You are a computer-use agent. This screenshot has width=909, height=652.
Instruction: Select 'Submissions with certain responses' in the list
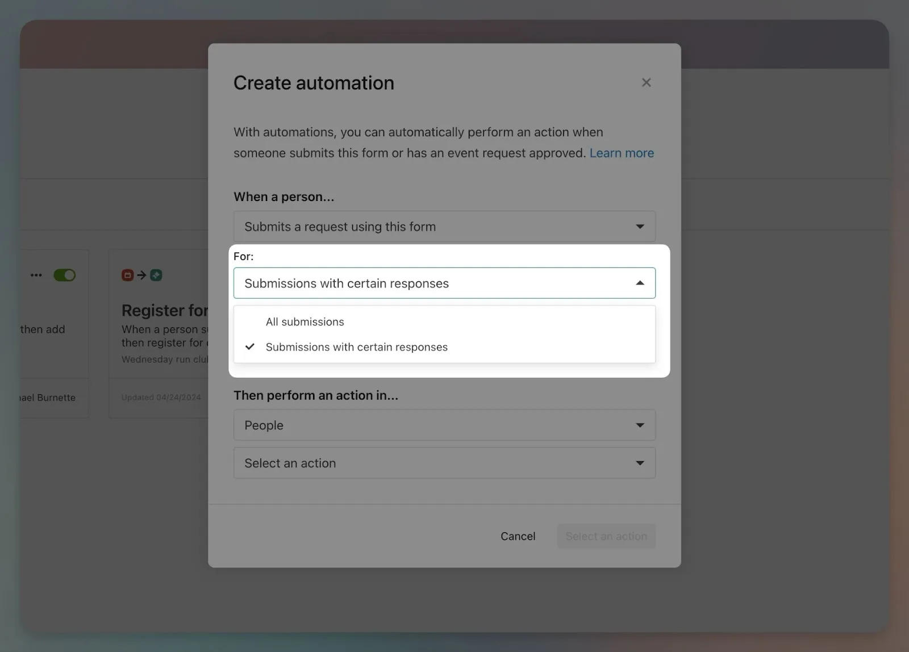[356, 347]
